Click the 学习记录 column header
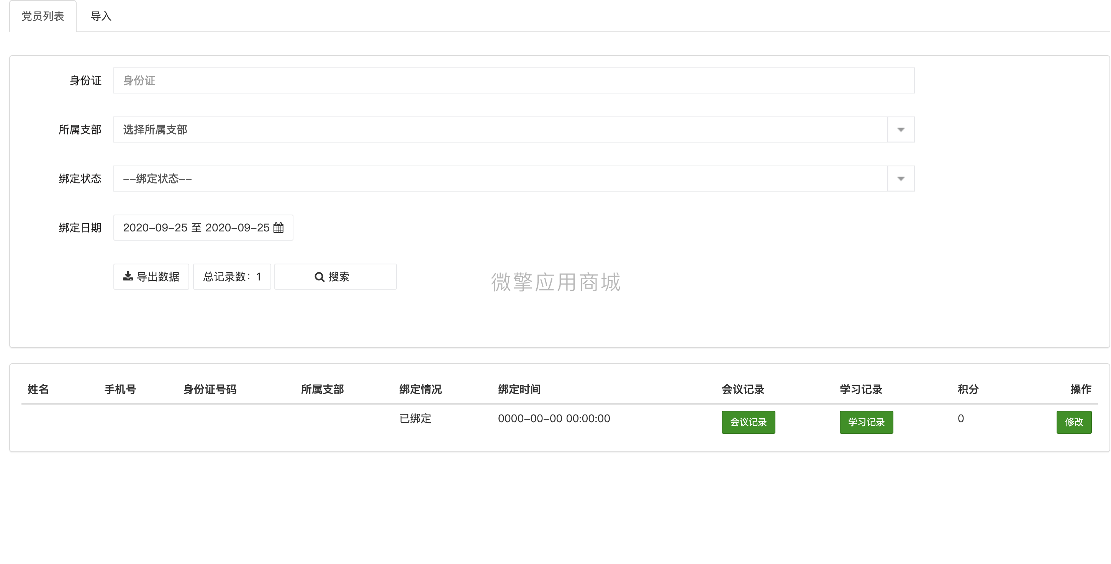 pos(861,389)
